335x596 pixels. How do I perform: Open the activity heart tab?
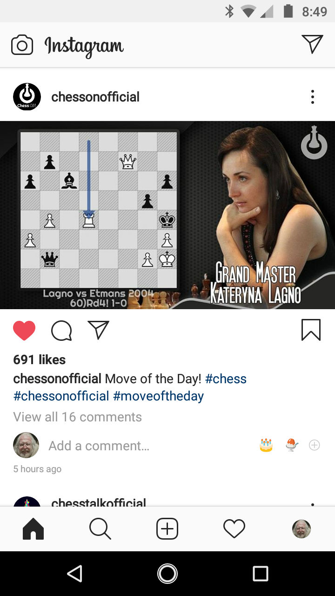[234, 529]
